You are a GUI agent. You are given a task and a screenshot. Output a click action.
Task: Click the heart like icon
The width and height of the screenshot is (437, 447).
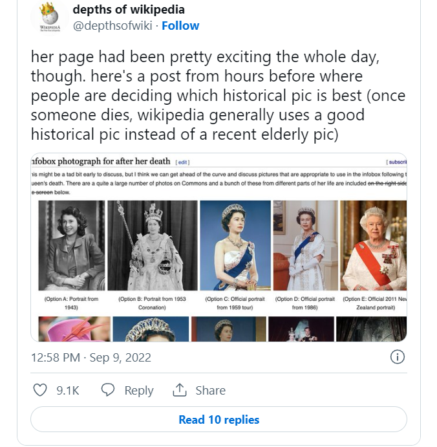tap(40, 389)
